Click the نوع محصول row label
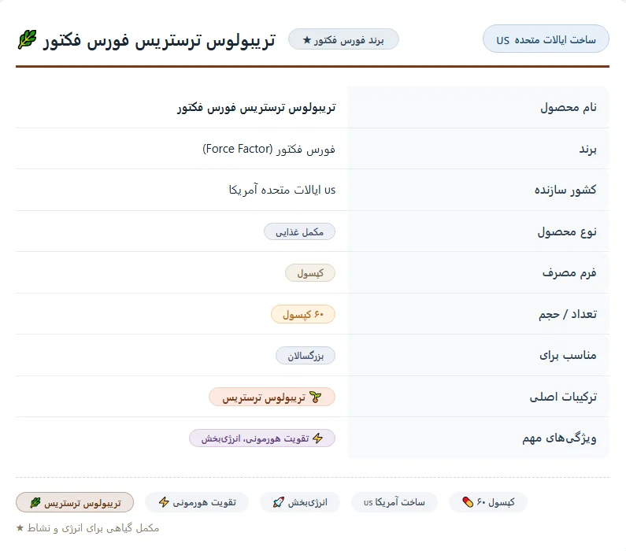The height and width of the screenshot is (551, 626). (567, 231)
